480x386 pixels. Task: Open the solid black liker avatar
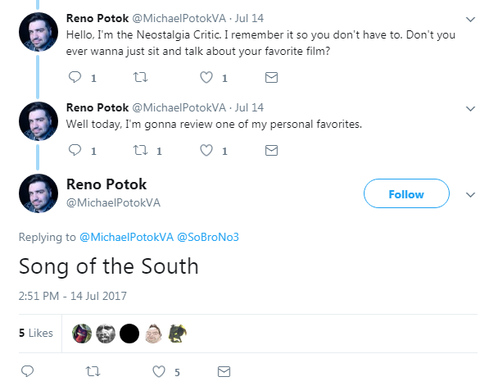[129, 334]
